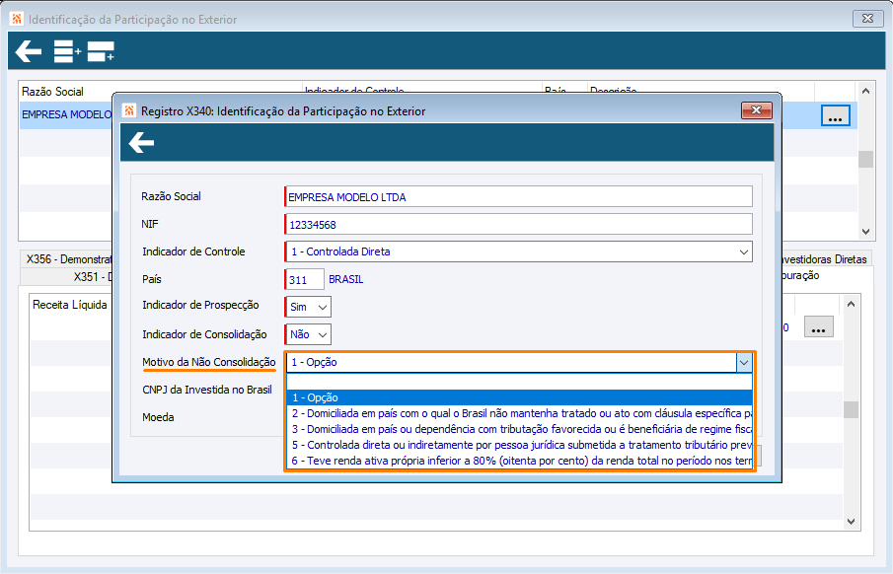Select the blank option in dropdown list
Image resolution: width=893 pixels, height=574 pixels.
[x=519, y=382]
